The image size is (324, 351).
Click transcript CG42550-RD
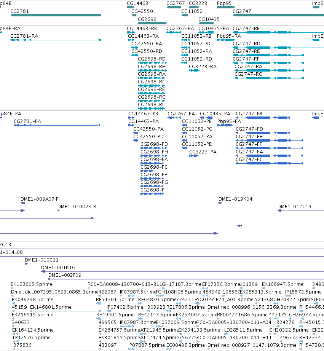(147, 51)
